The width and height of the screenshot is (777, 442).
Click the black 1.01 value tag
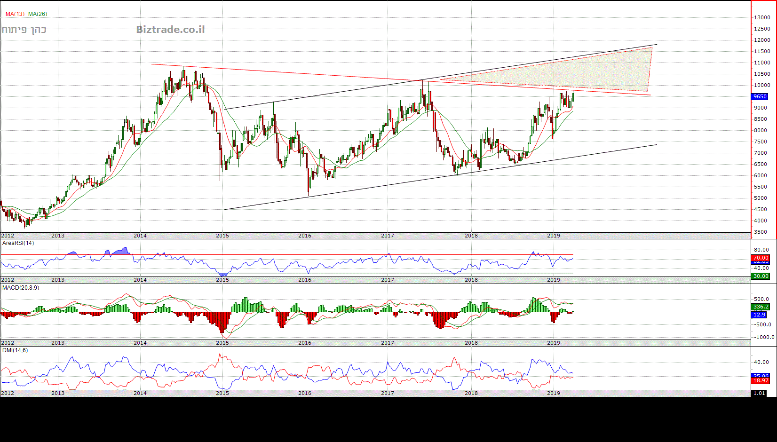pyautogui.click(x=759, y=393)
